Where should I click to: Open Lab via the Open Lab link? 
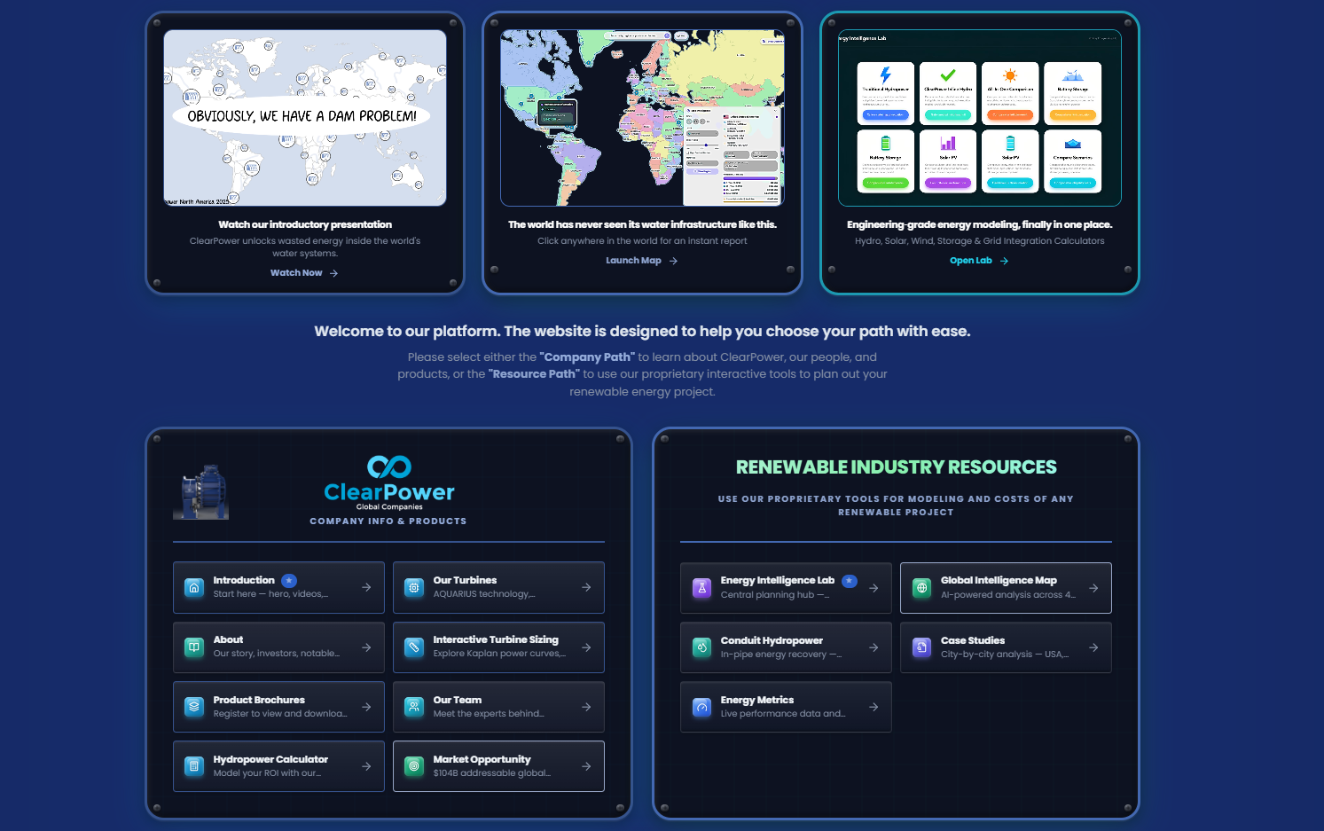[979, 261]
